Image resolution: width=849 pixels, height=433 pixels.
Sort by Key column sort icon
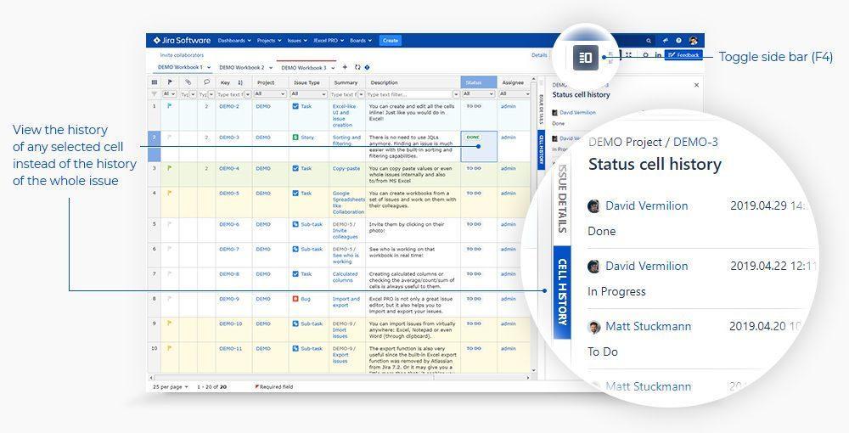pos(240,83)
